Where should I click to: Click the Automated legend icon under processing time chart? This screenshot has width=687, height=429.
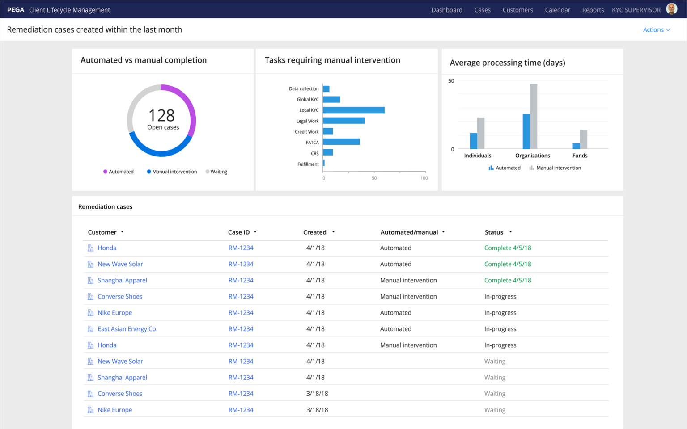[490, 168]
